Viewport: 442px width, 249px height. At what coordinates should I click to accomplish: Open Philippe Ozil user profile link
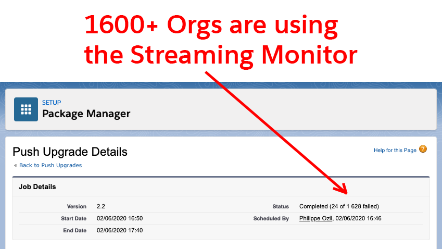click(315, 218)
